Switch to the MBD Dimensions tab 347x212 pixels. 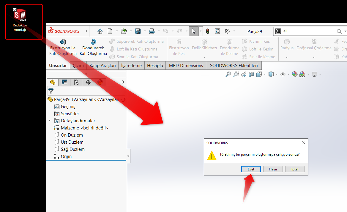186,66
